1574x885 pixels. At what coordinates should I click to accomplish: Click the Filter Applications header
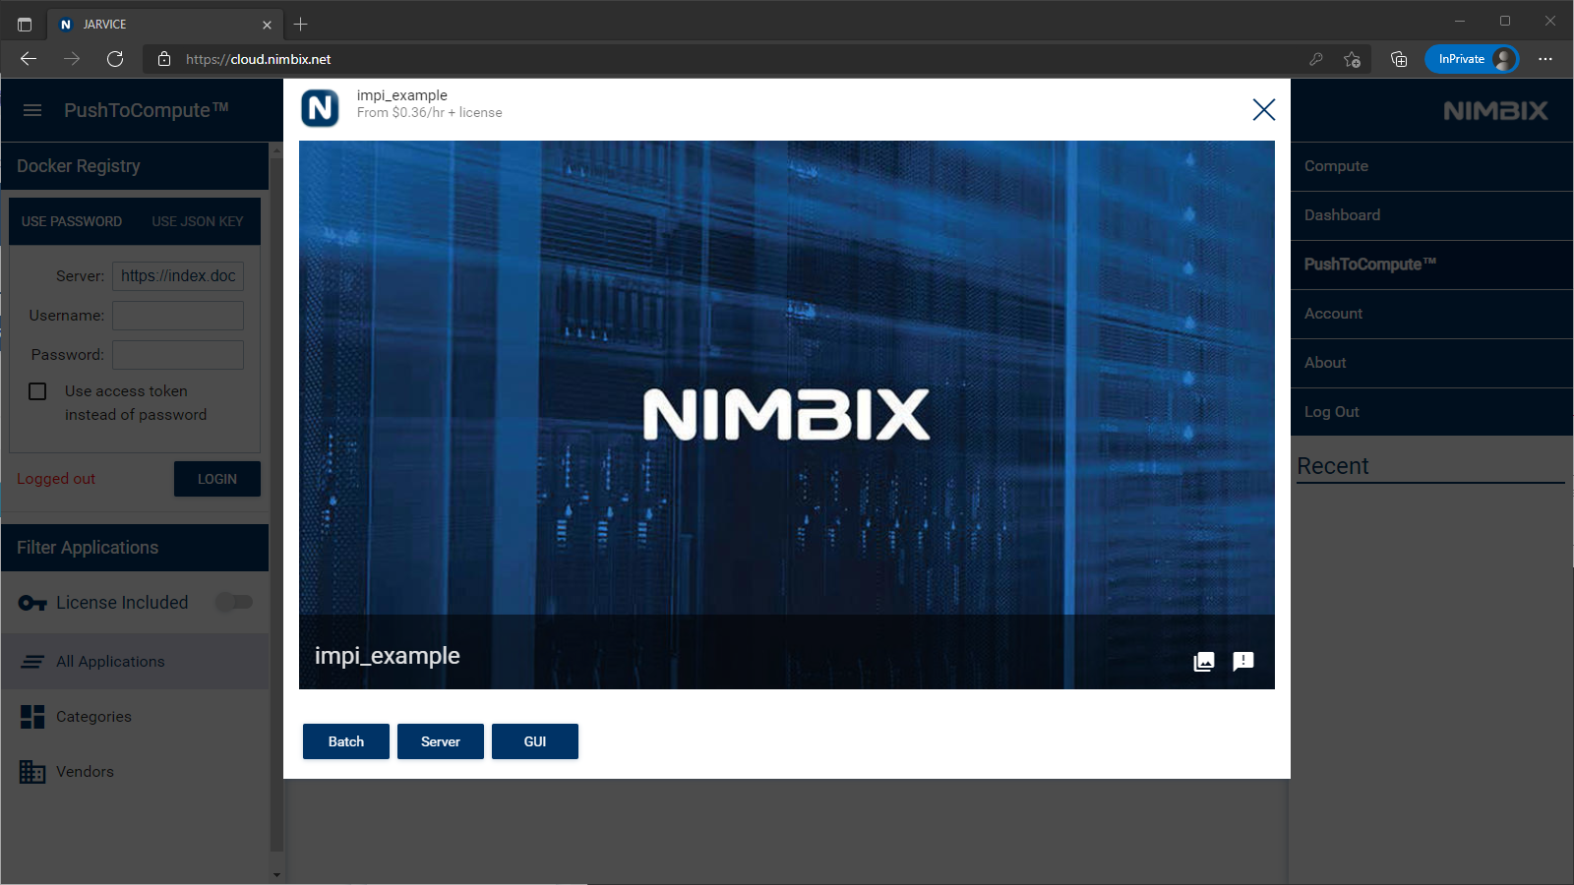[135, 548]
